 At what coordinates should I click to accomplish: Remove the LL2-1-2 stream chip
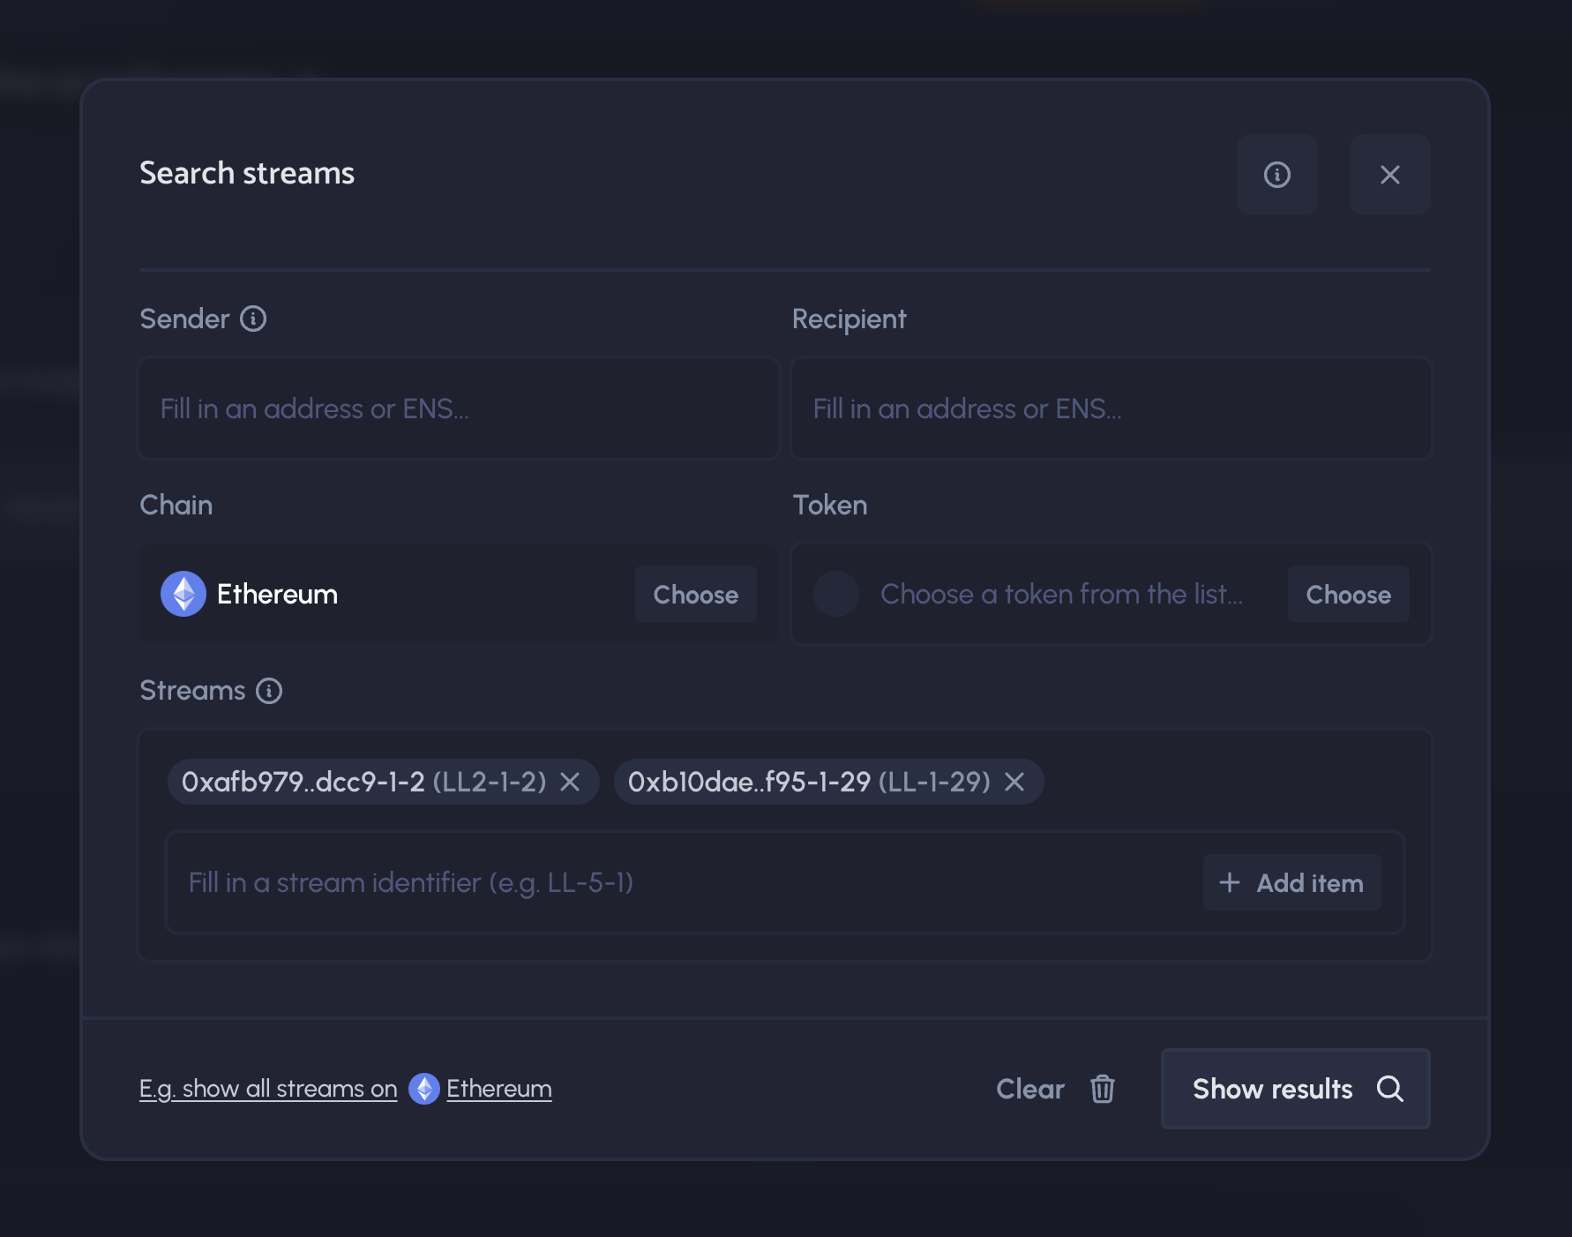(x=570, y=782)
